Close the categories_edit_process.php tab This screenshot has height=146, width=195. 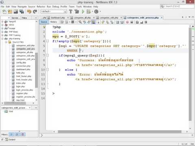[162, 18]
